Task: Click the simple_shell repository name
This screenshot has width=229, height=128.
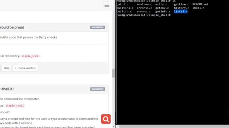Action: click(31, 56)
